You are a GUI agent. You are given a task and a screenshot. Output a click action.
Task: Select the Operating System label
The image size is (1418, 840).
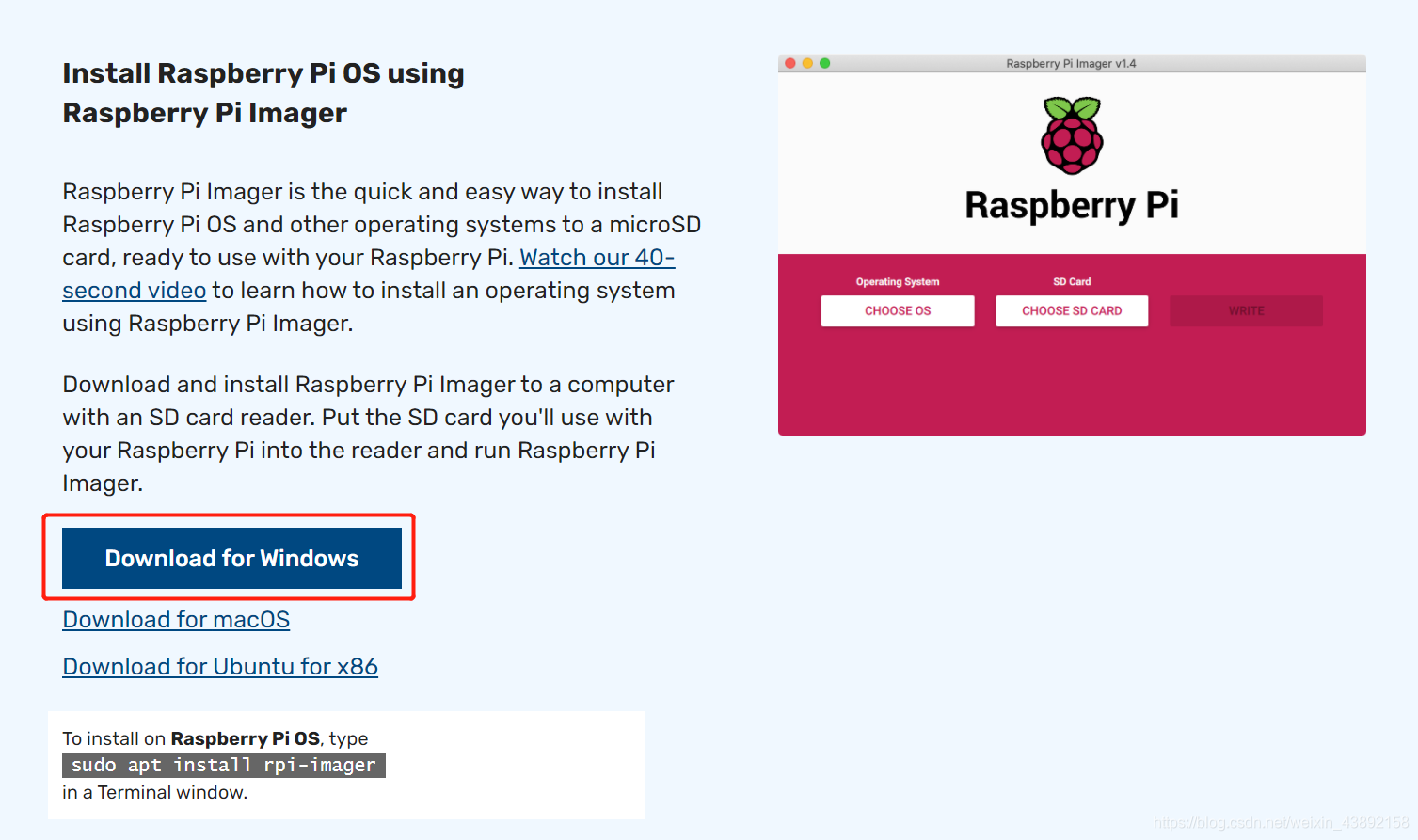point(897,280)
